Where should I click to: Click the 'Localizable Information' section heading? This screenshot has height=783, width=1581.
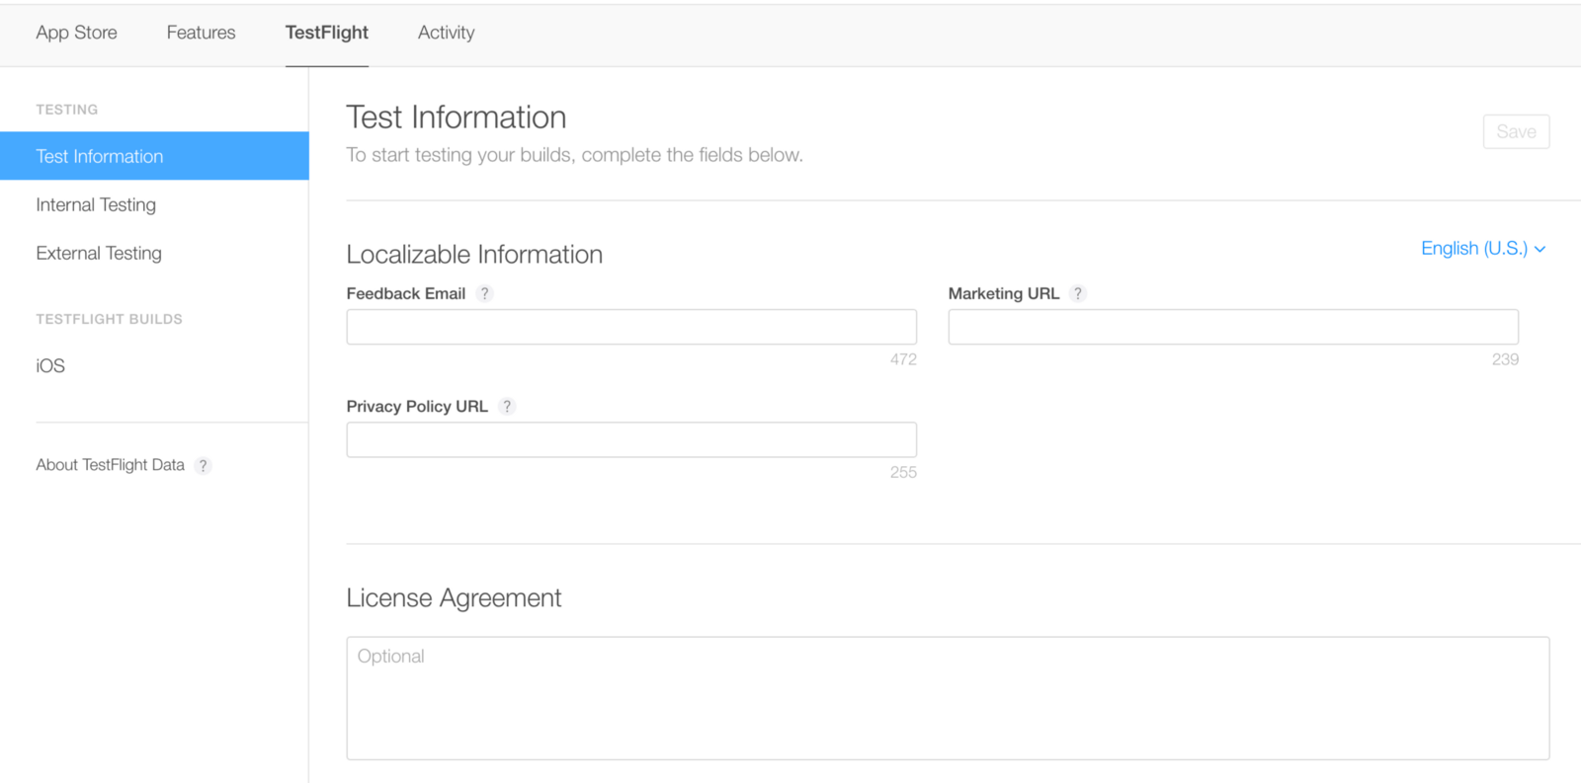[x=474, y=255]
